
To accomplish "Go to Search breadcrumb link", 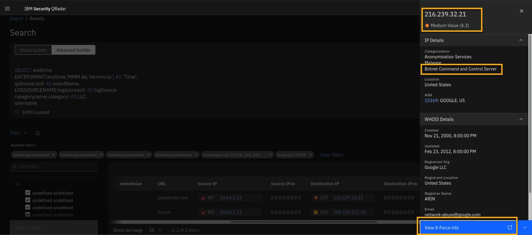I will [16, 19].
